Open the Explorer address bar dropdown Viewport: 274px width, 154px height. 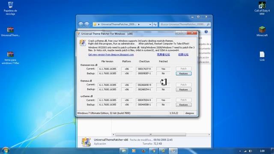(150, 24)
